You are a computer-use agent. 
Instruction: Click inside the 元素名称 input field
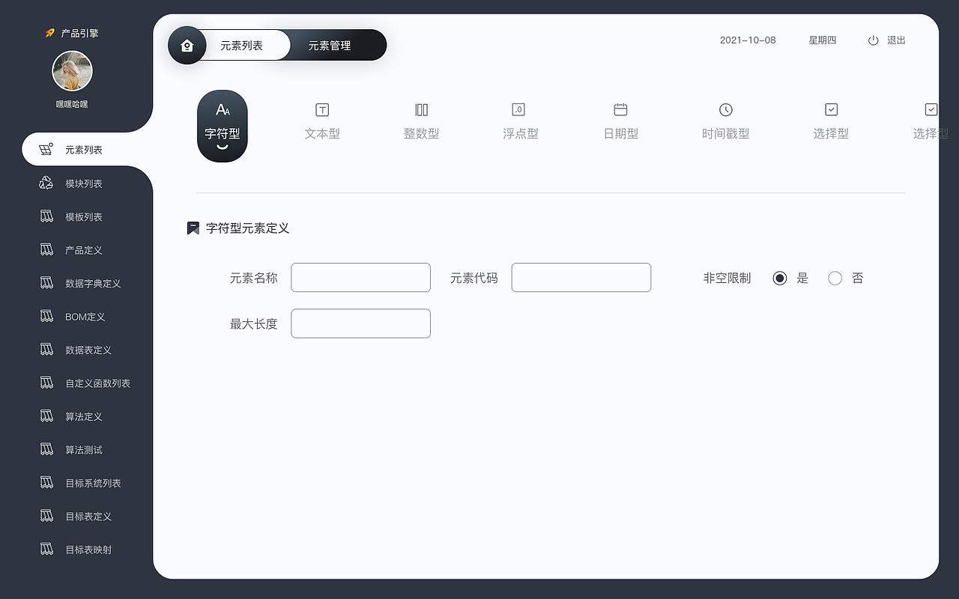(360, 277)
